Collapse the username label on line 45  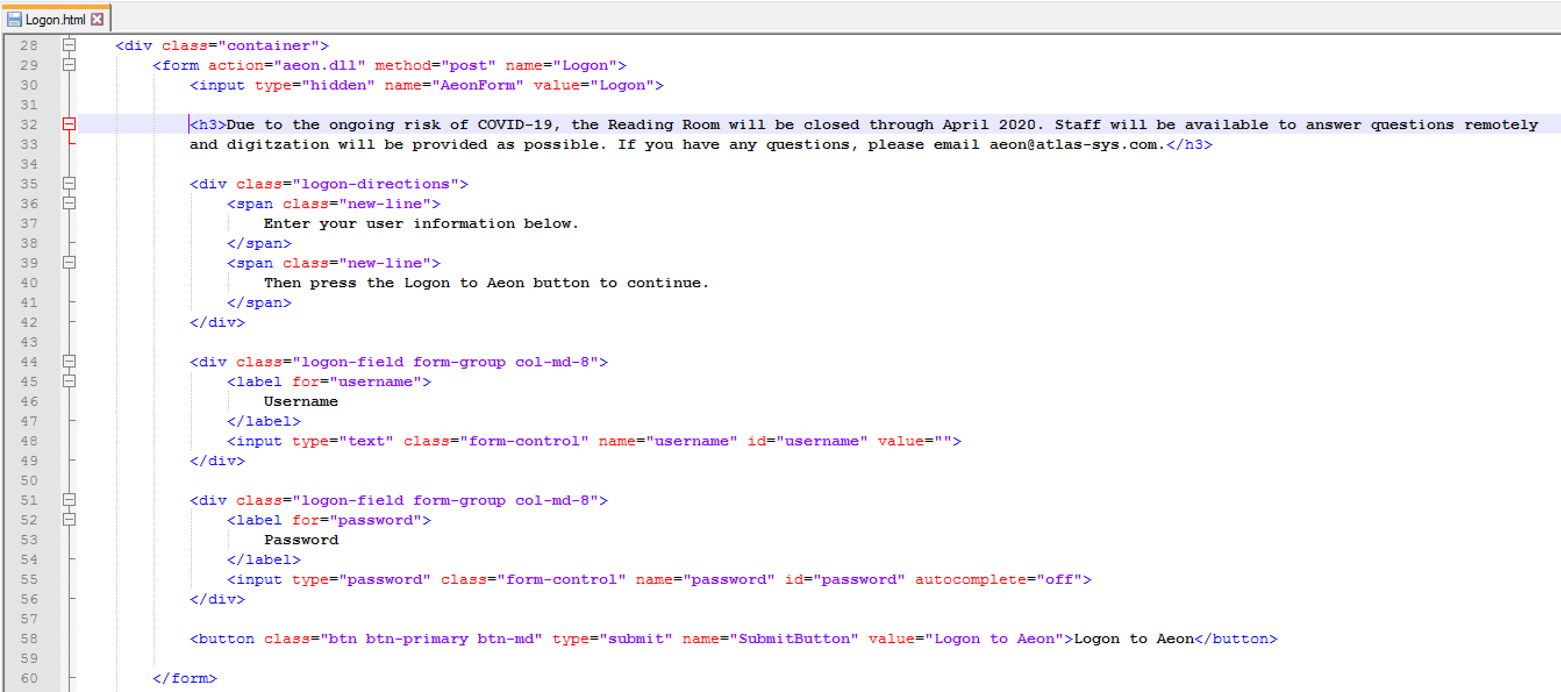click(69, 381)
